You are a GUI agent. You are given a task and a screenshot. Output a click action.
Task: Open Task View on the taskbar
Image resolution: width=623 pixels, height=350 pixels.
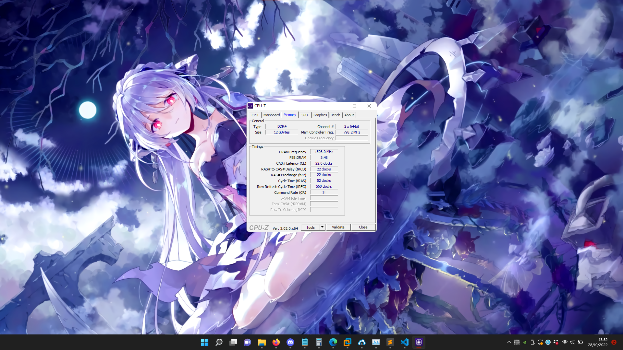tap(233, 342)
